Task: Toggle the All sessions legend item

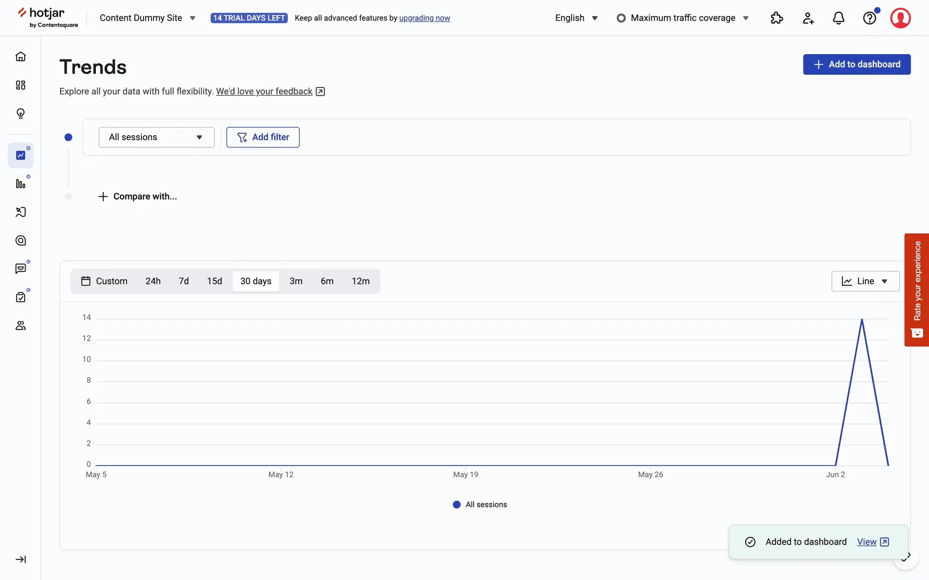Action: tap(480, 505)
